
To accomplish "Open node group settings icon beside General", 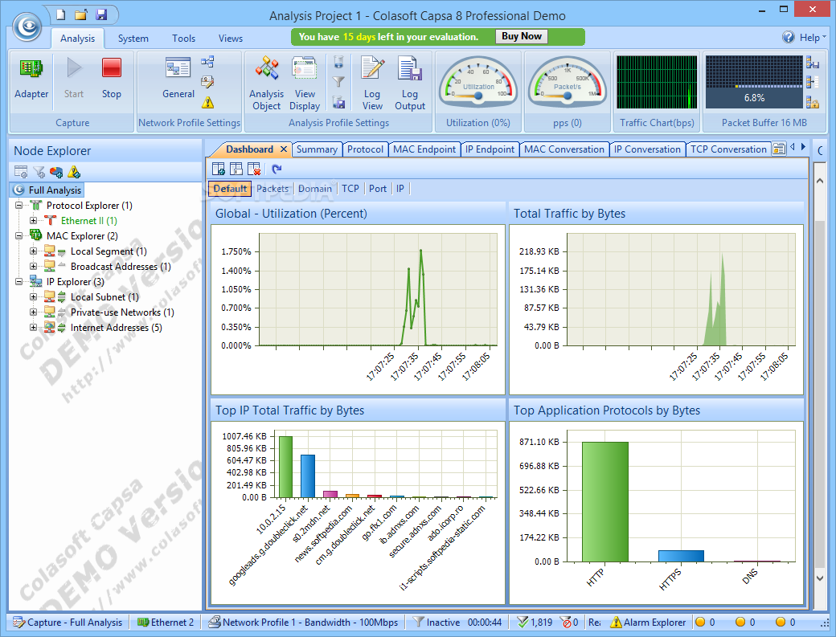I will point(207,62).
